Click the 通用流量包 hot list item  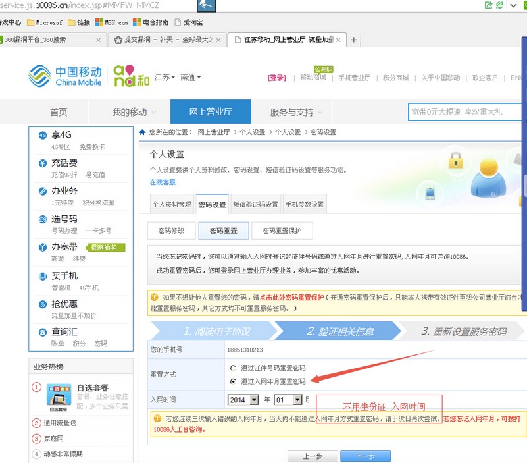pos(60,423)
